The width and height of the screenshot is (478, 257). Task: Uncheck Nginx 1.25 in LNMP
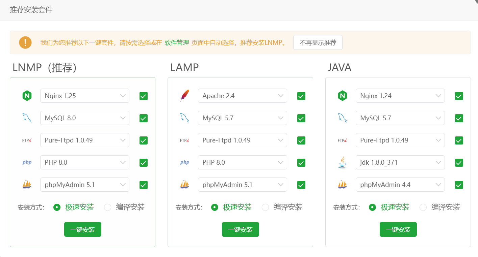pos(144,96)
